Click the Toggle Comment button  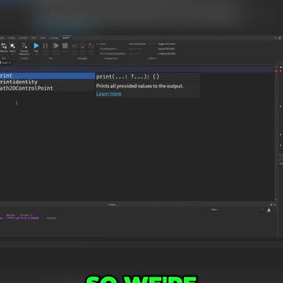[167, 44]
